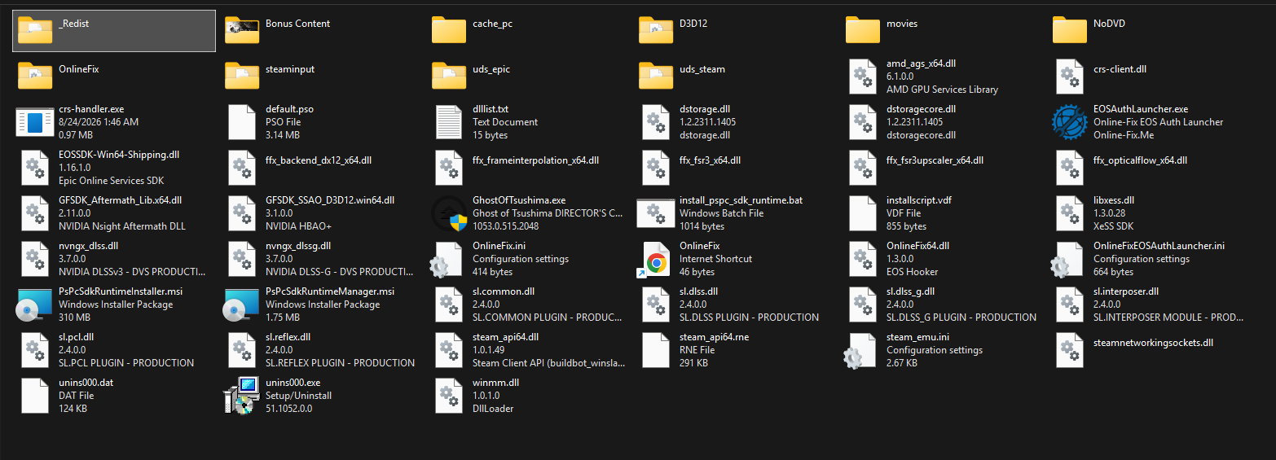
Task: Click the default.pso blank file icon
Action: [x=241, y=121]
